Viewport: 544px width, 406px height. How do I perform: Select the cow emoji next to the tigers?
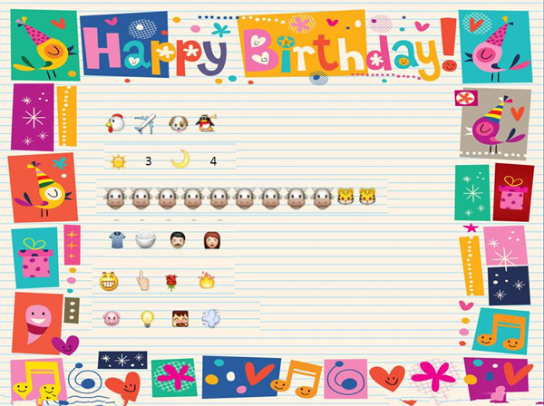[322, 198]
